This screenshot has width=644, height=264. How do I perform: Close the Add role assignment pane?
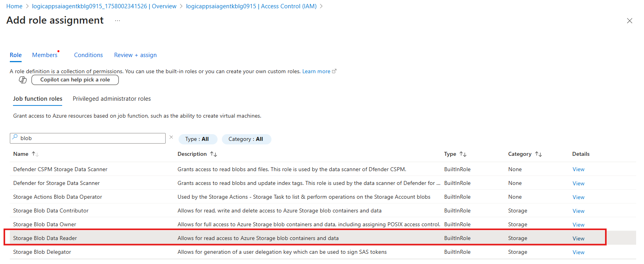coord(629,21)
